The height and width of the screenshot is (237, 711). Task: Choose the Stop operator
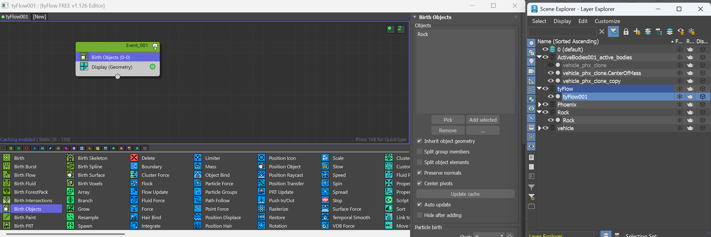(x=337, y=200)
